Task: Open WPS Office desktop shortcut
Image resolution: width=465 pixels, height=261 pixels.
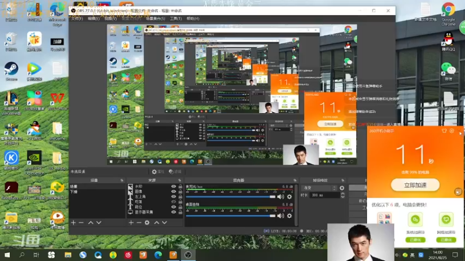Action: [x=57, y=101]
